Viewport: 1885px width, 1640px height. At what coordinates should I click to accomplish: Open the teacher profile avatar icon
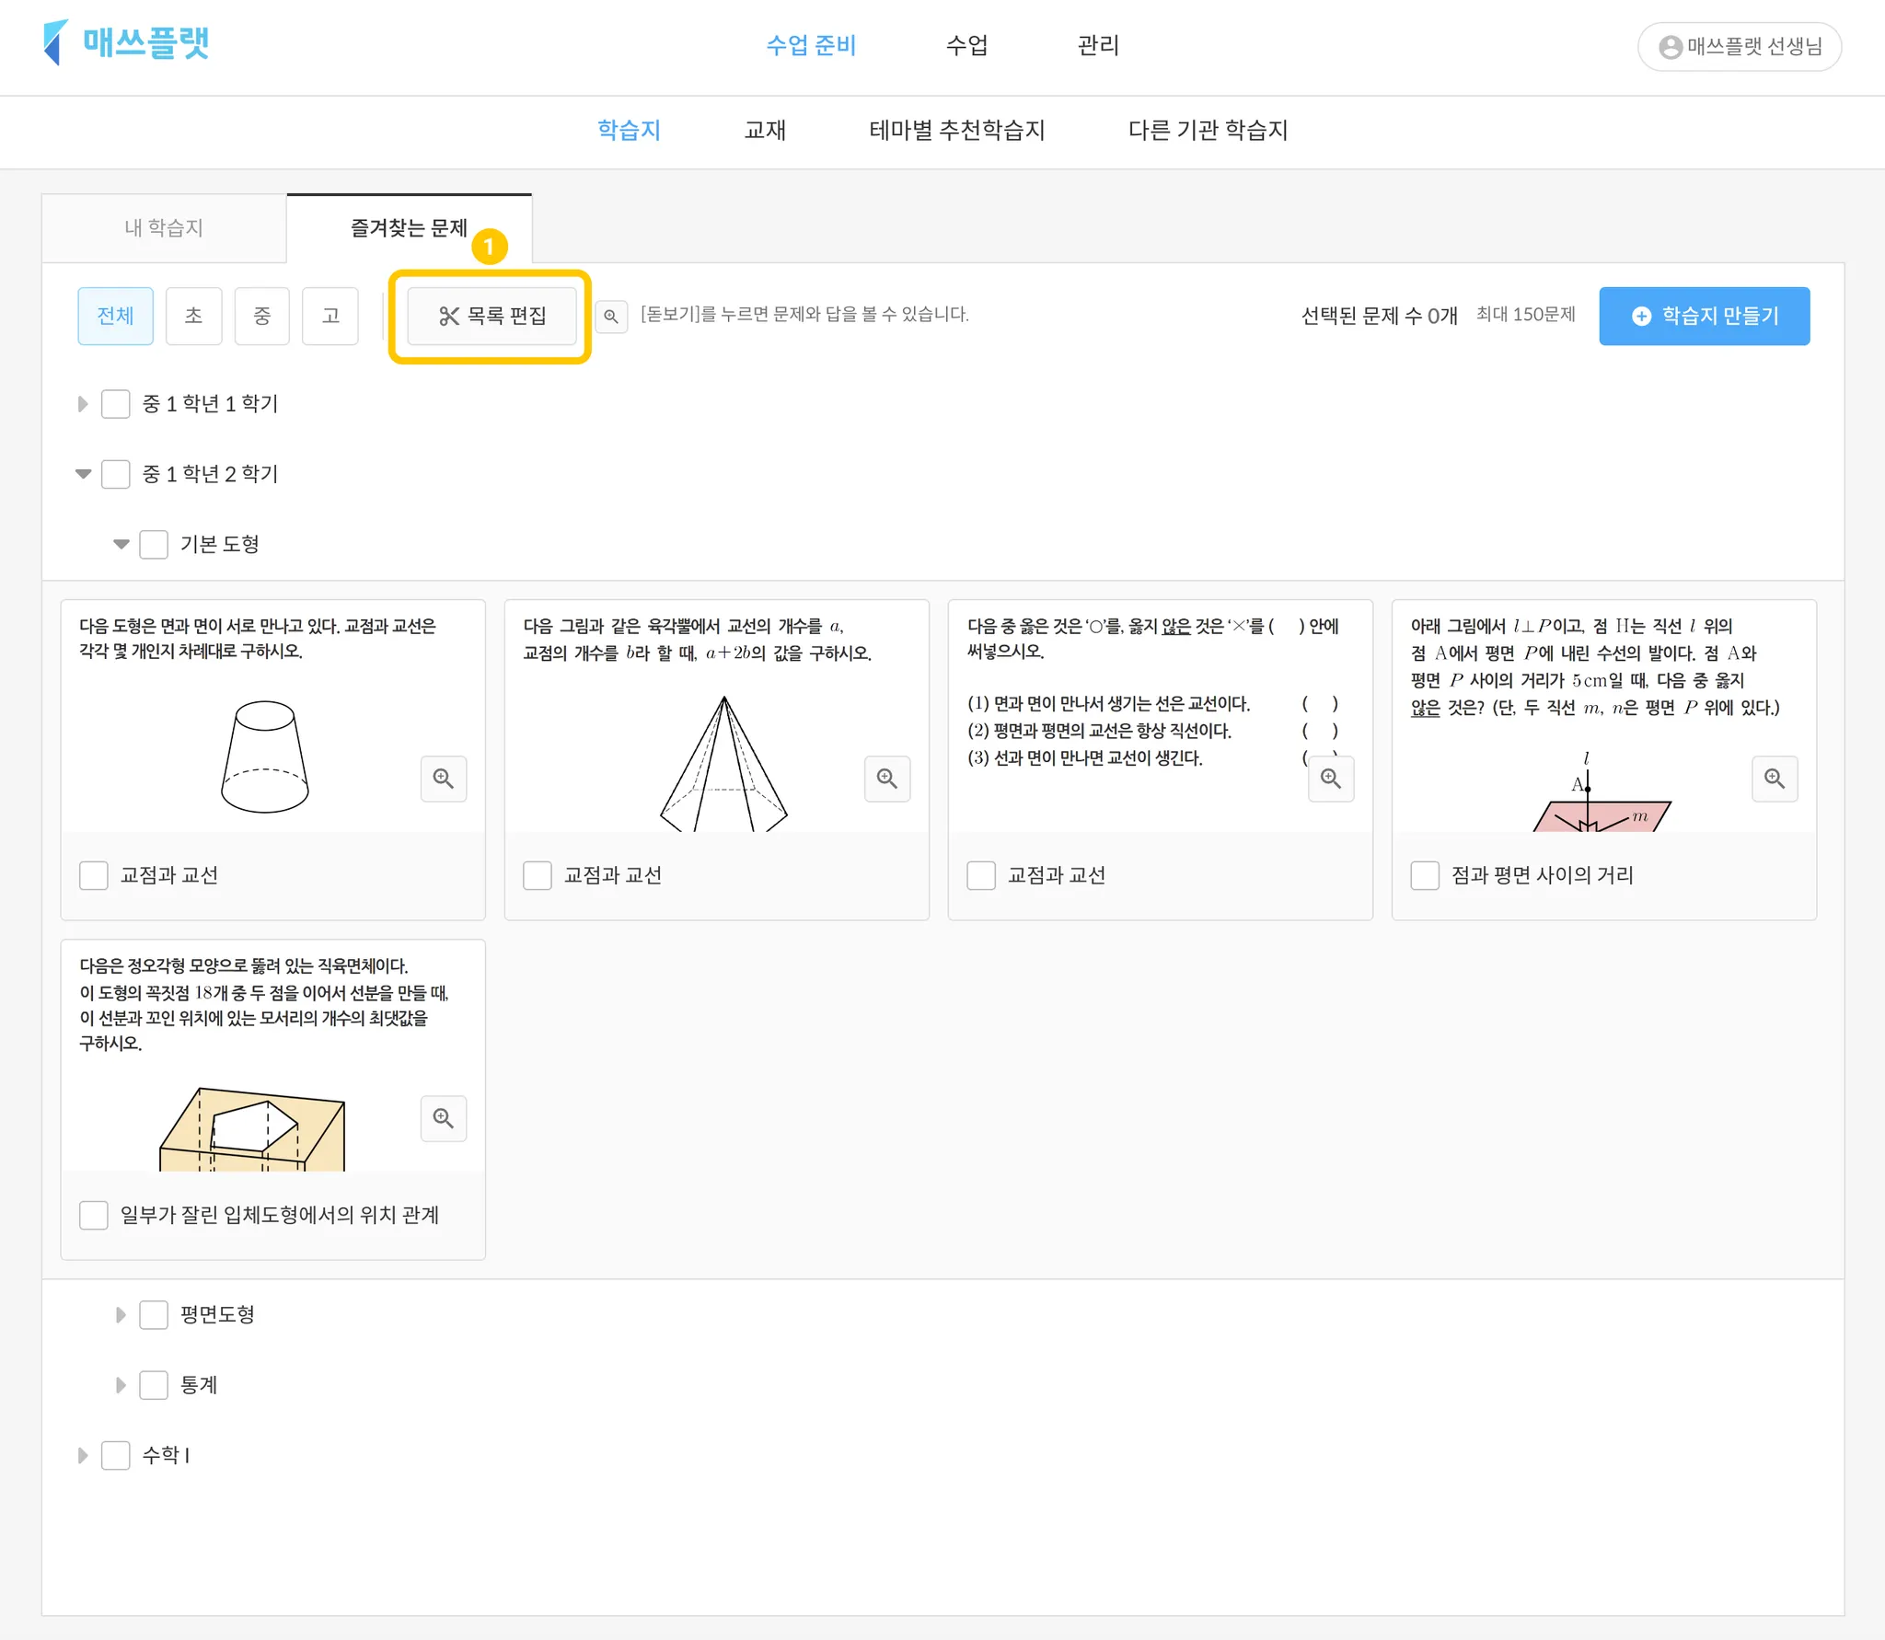[1670, 47]
